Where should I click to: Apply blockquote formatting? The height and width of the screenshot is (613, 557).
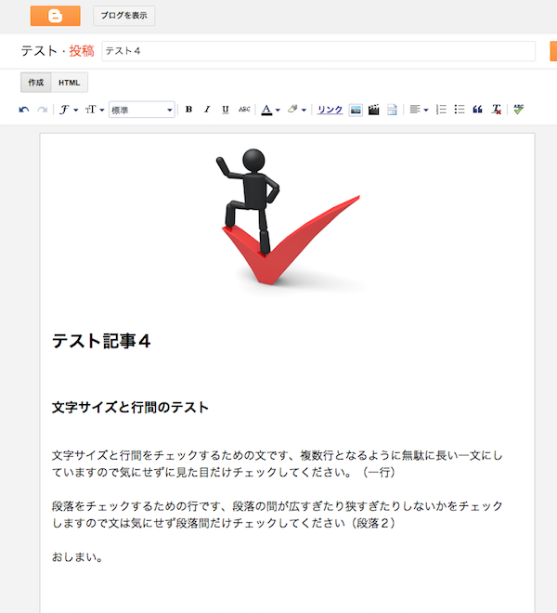[478, 110]
